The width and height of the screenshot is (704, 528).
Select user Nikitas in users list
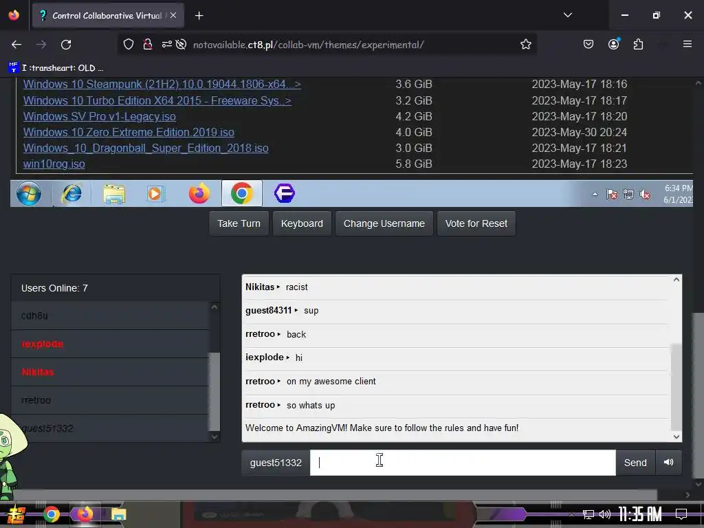[110, 372]
